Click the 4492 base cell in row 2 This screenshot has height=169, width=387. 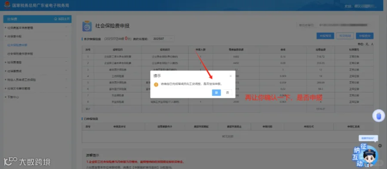tap(236, 63)
